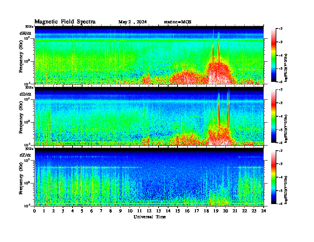Click the 'Magnetic Field Spectra' title
The width and height of the screenshot is (314, 242).
coord(65,22)
